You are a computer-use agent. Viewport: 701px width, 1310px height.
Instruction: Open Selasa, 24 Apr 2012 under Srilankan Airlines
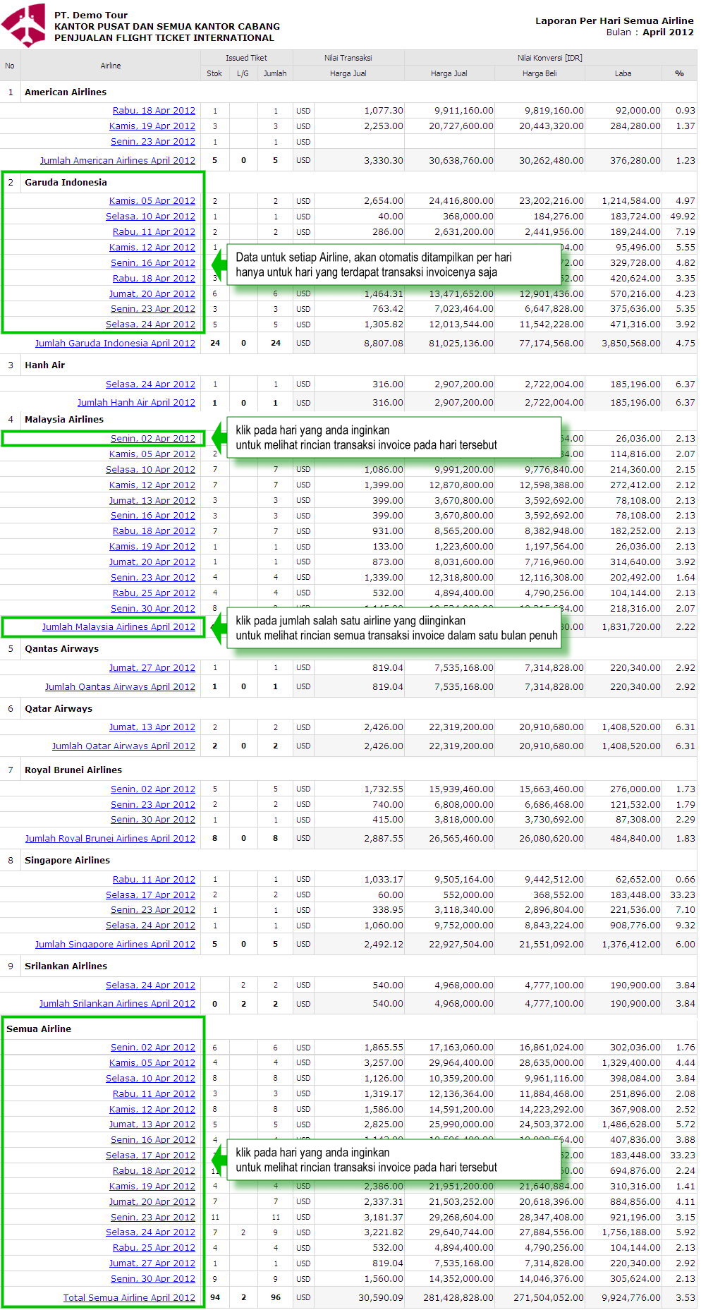(x=150, y=985)
